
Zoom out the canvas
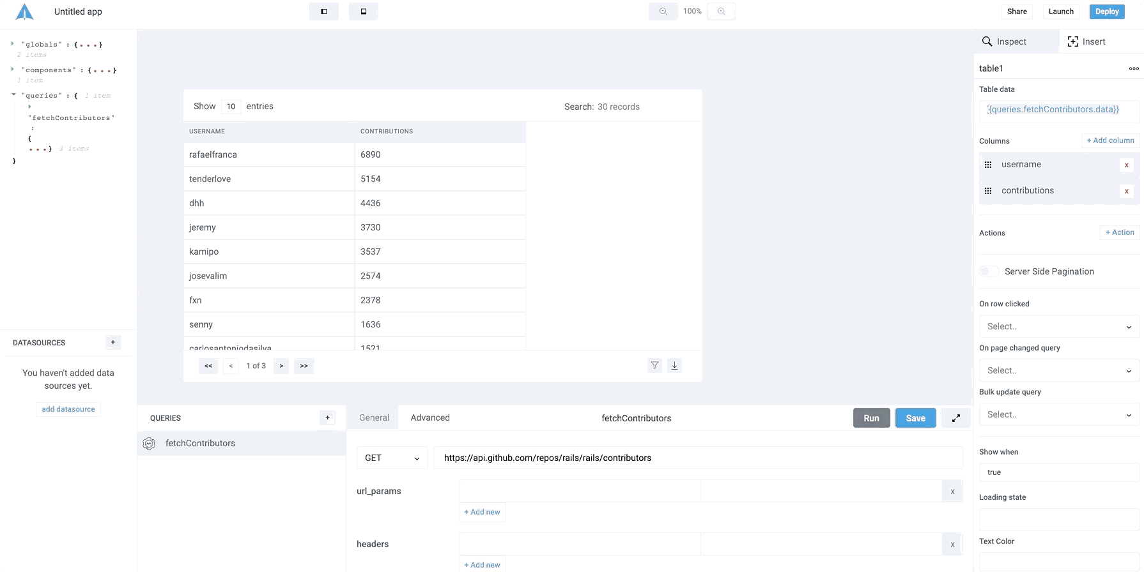(x=663, y=11)
